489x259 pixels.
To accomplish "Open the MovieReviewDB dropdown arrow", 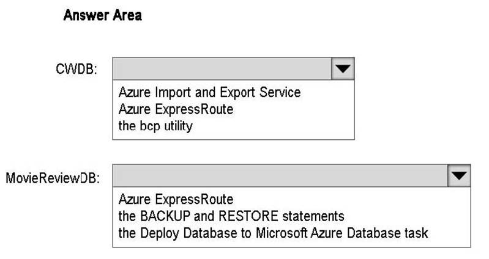I will (459, 175).
